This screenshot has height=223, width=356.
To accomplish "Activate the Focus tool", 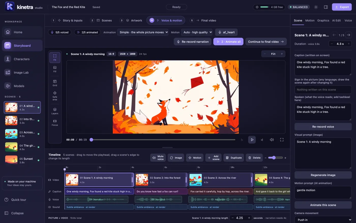I will tap(55, 123).
